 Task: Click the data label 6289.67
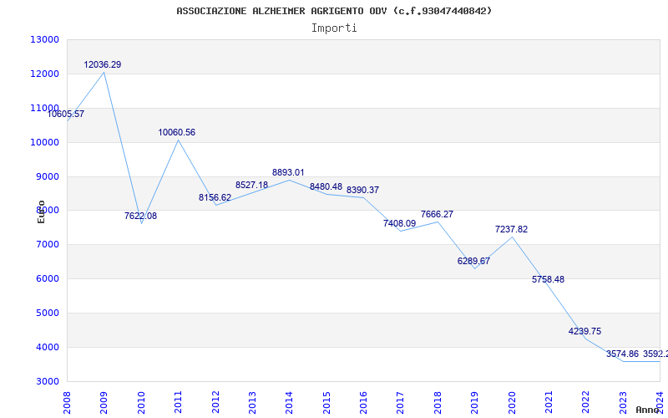(473, 261)
